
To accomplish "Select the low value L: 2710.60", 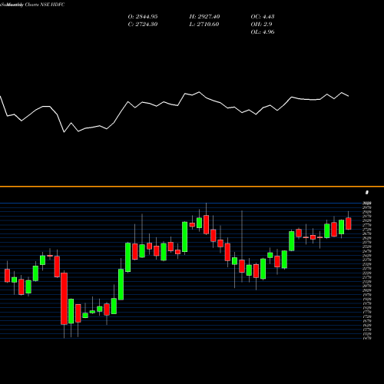I will (x=204, y=25).
